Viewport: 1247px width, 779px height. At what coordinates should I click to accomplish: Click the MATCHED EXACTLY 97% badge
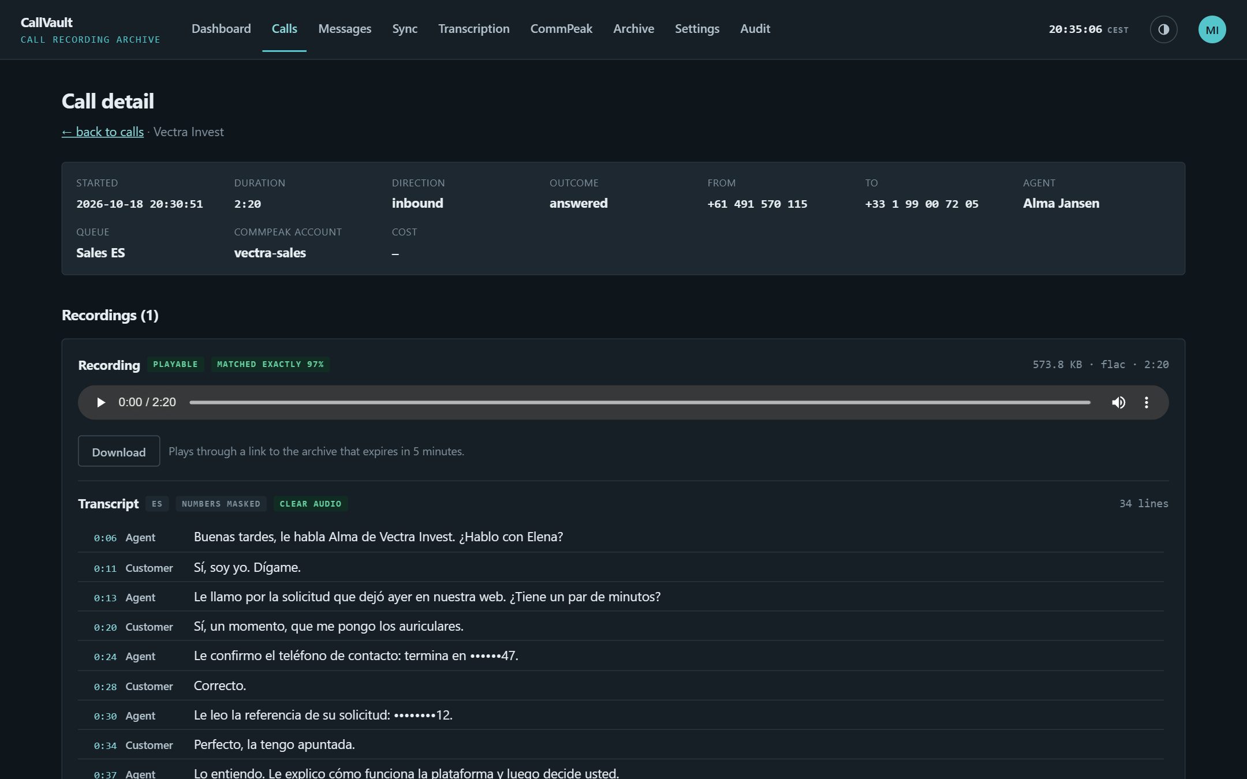(x=270, y=364)
